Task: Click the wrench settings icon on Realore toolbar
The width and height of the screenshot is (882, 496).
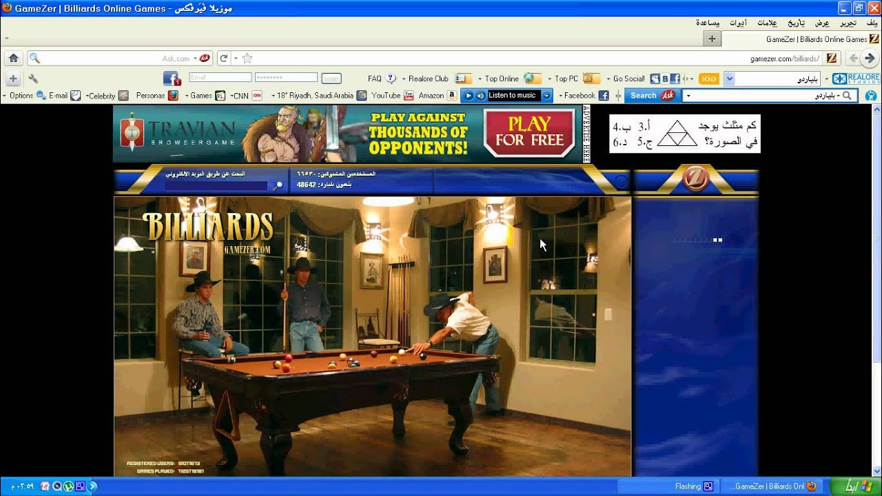Action: coord(32,79)
